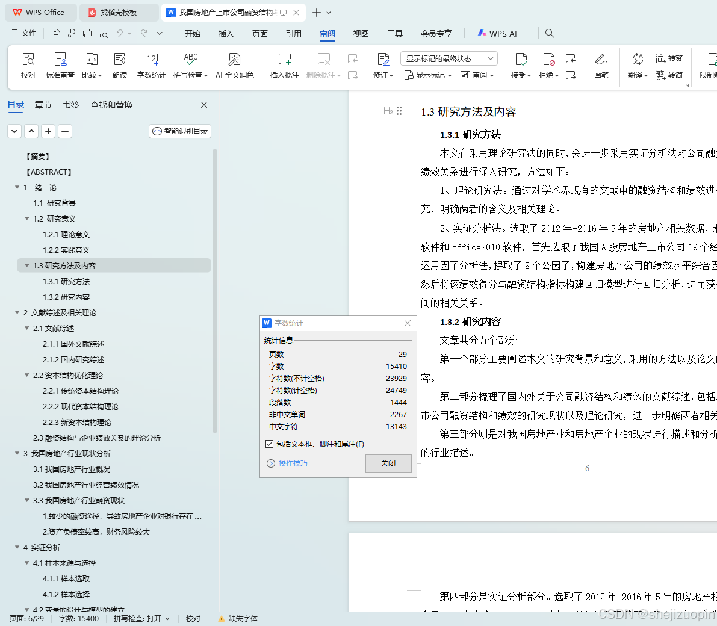The image size is (717, 626).
Task: Click the print icon in quick toolbar
Action: point(87,33)
